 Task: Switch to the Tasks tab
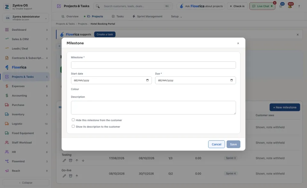click(x=118, y=16)
